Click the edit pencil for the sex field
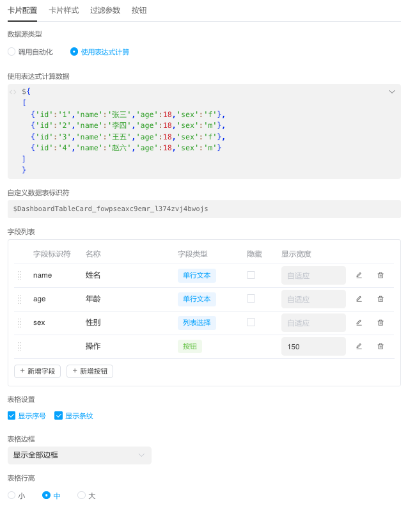The width and height of the screenshot is (408, 506). [359, 322]
